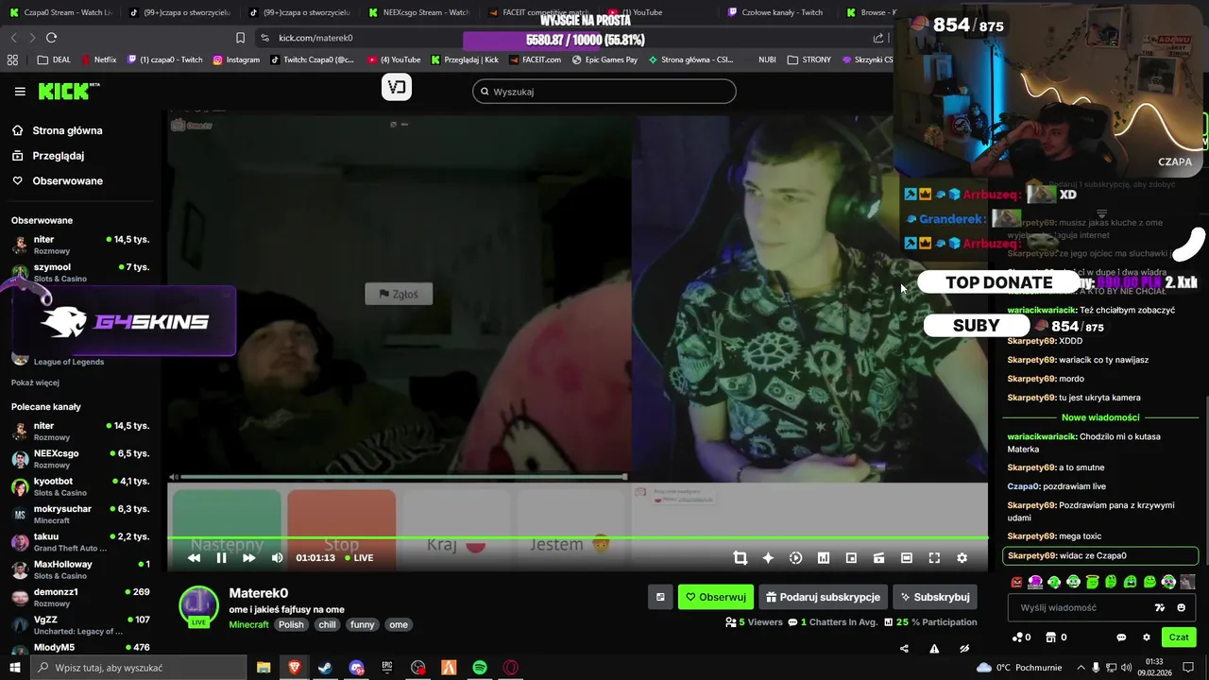Viewport: 1209px width, 680px height.
Task: Click the Obserwuj follow button
Action: (x=716, y=597)
